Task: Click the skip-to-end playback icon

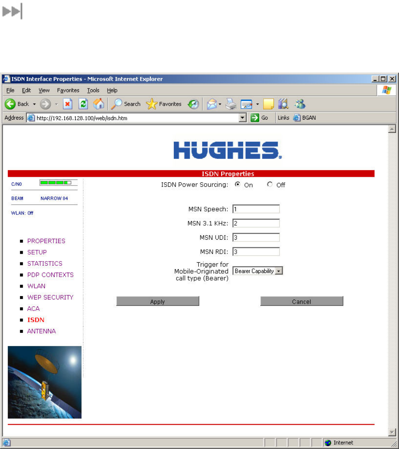Action: click(12, 12)
